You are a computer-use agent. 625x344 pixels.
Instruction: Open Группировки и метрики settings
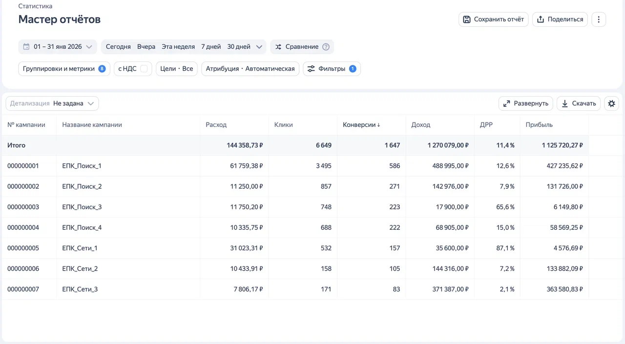tap(63, 69)
